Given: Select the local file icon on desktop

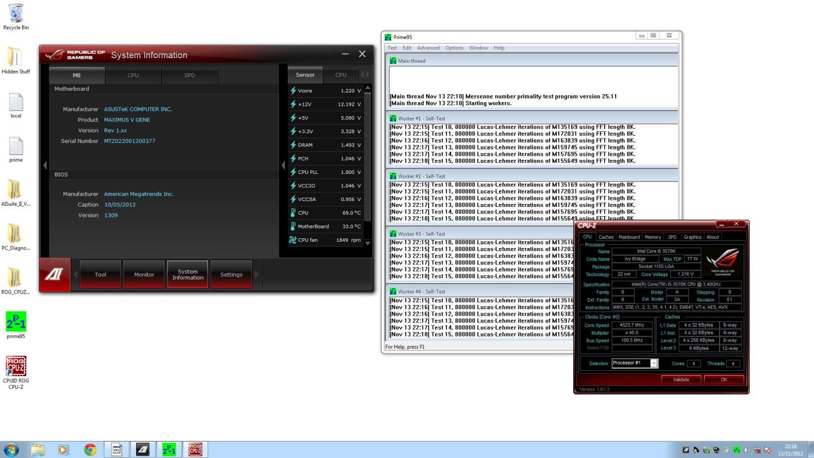Looking at the screenshot, I should pos(16,105).
